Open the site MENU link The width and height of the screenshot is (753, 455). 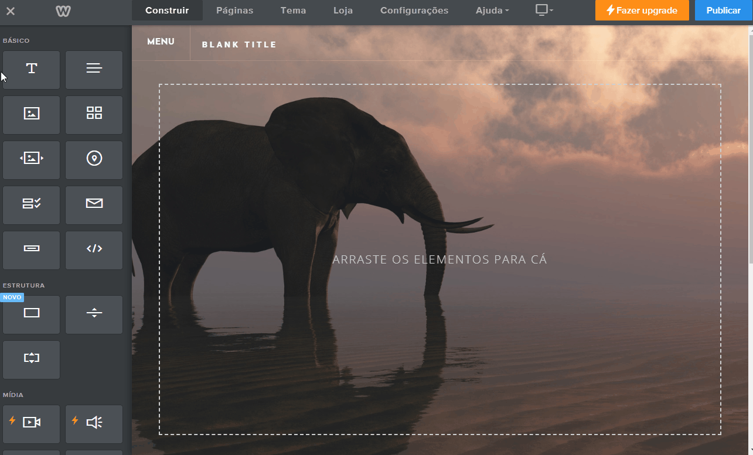click(161, 42)
